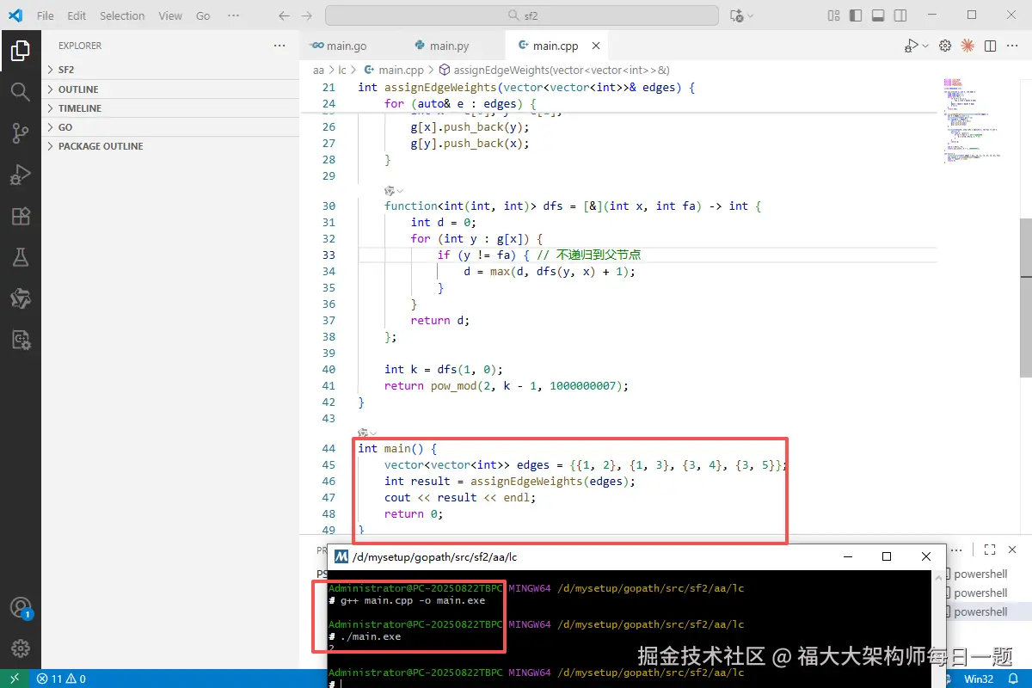Open the Copilot chat dropdown arrow
The height and width of the screenshot is (688, 1032).
click(750, 15)
